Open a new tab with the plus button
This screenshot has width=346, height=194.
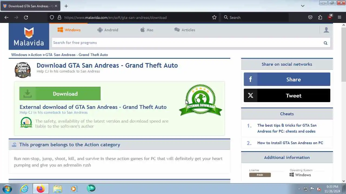pos(66,6)
